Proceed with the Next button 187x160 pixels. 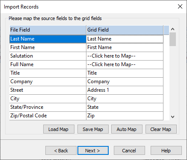tap(93, 150)
